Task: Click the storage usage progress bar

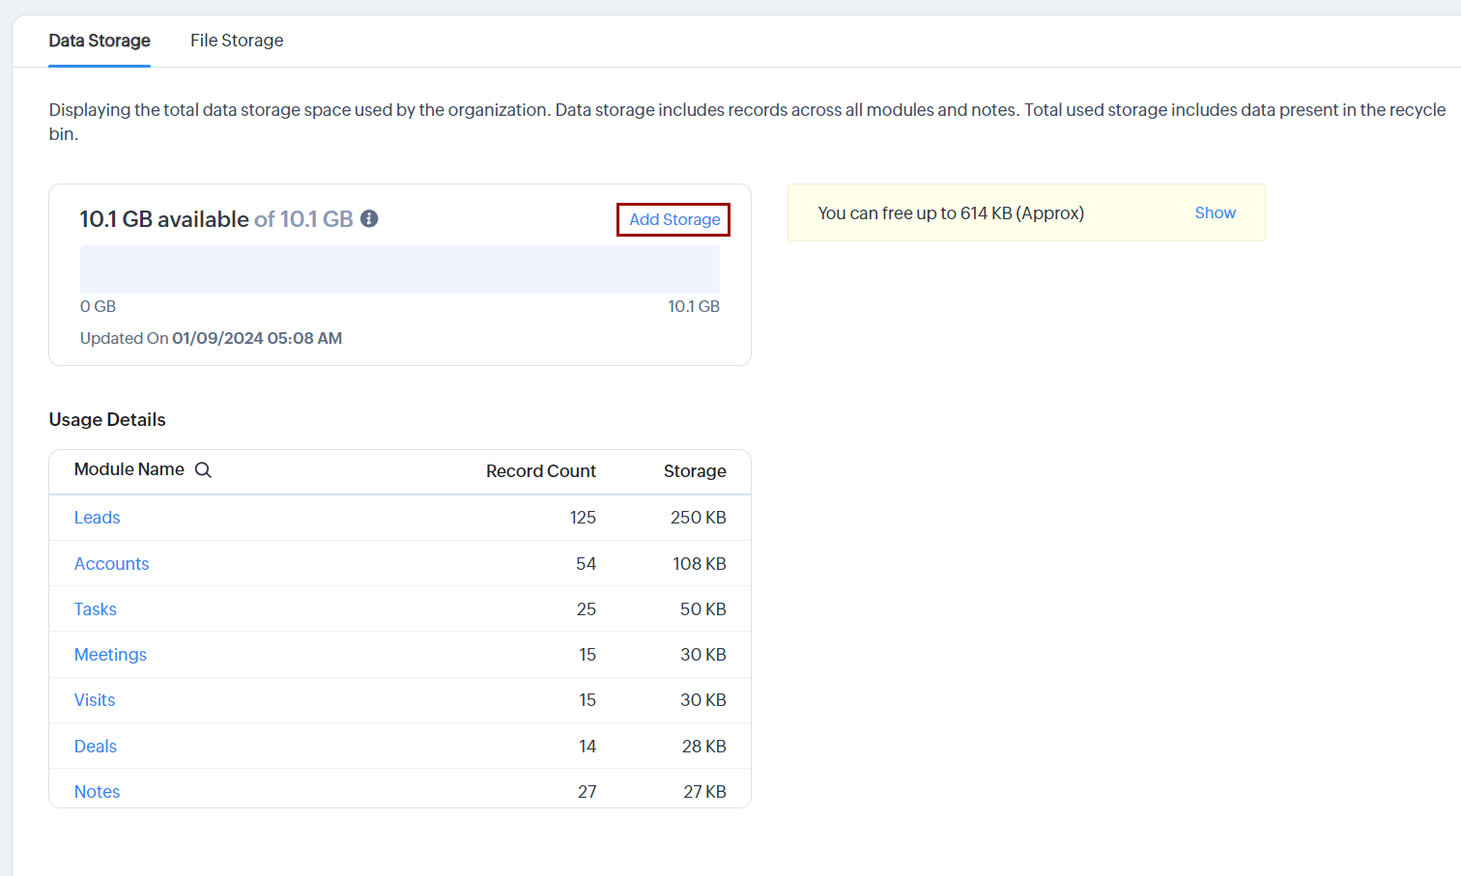Action: 400,269
